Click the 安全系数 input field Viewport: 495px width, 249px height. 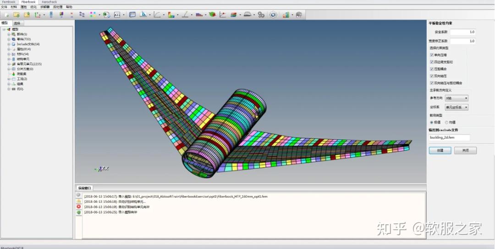[x=463, y=32]
